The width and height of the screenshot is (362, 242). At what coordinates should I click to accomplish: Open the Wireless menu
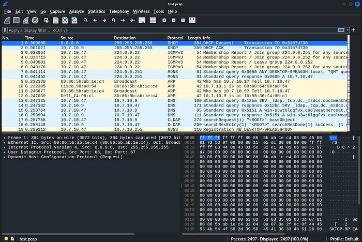[x=141, y=11]
